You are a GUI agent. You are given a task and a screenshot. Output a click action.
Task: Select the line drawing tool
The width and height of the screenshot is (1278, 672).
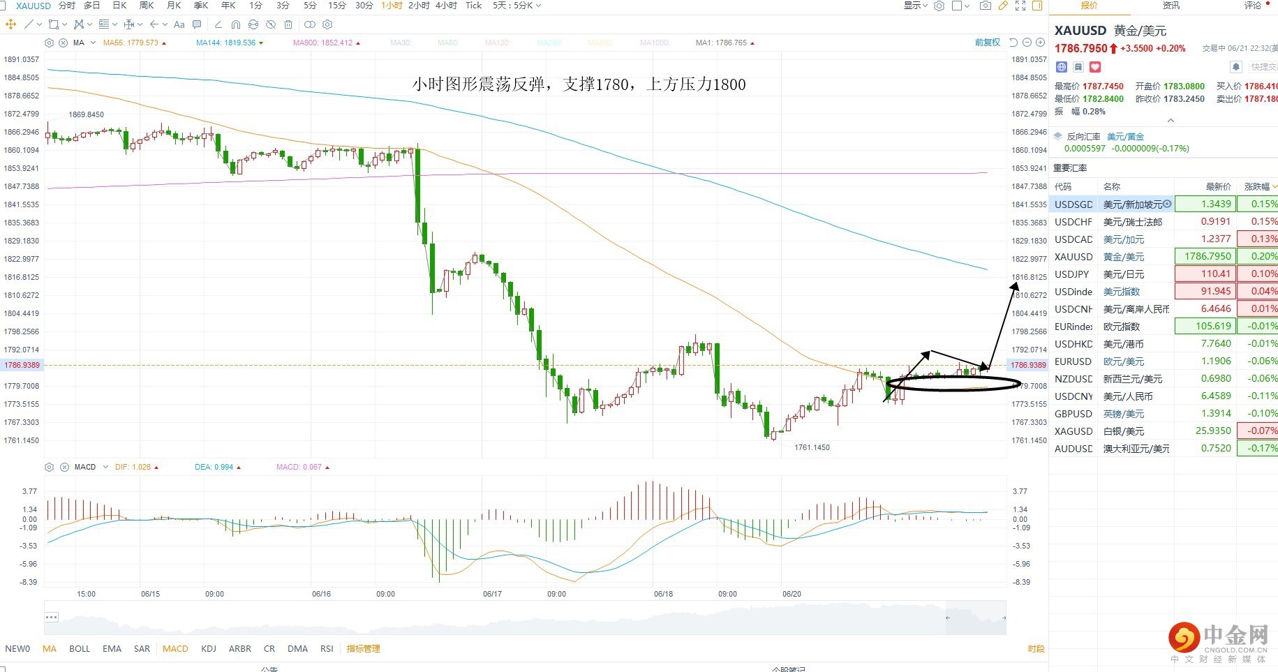point(29,24)
